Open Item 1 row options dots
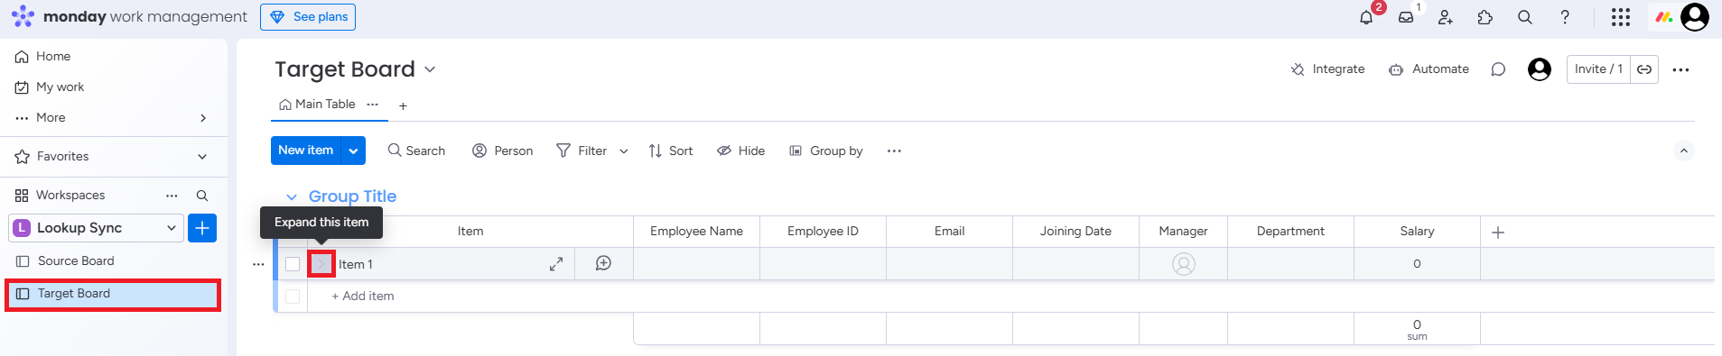Image resolution: width=1722 pixels, height=356 pixels. click(258, 264)
